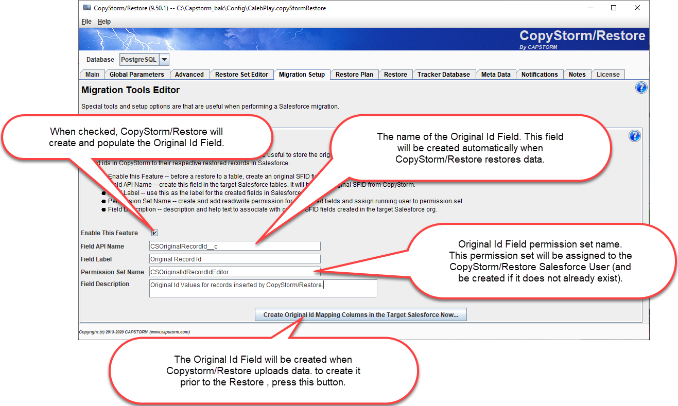The height and width of the screenshot is (406, 678).
Task: Click the Field Label input field
Action: coord(235,259)
